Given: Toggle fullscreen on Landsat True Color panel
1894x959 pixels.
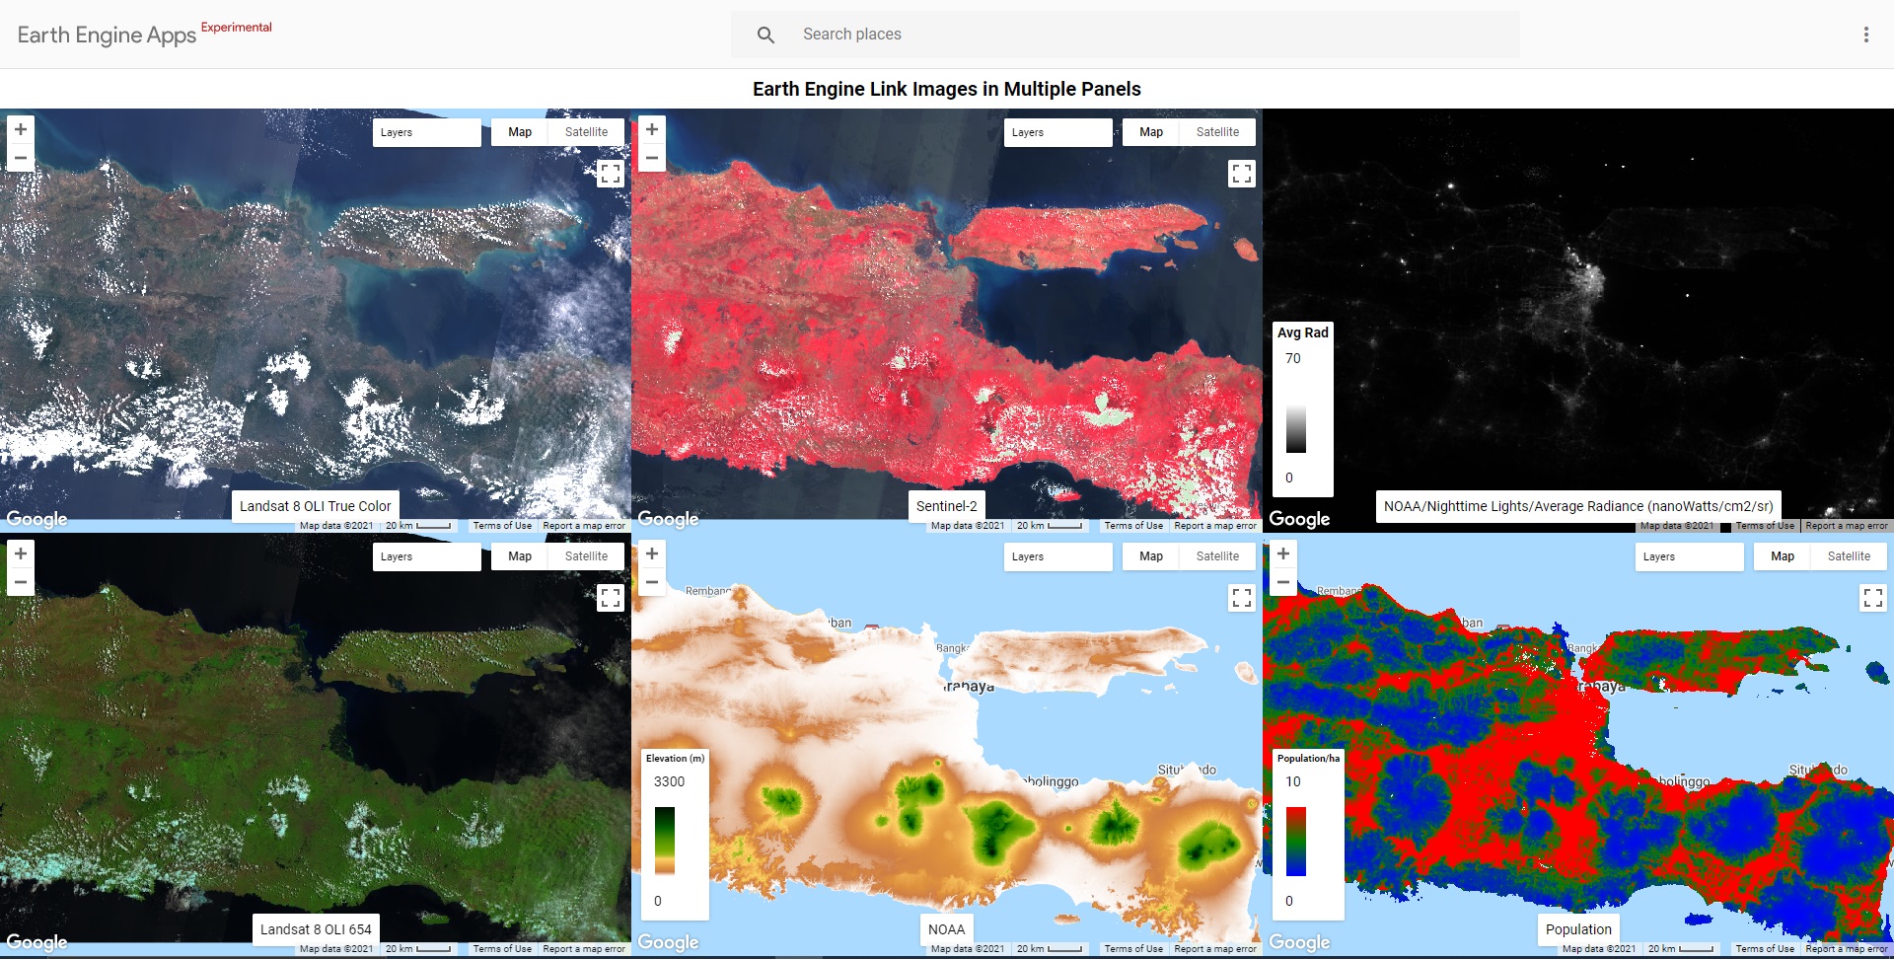Looking at the screenshot, I should click(611, 174).
